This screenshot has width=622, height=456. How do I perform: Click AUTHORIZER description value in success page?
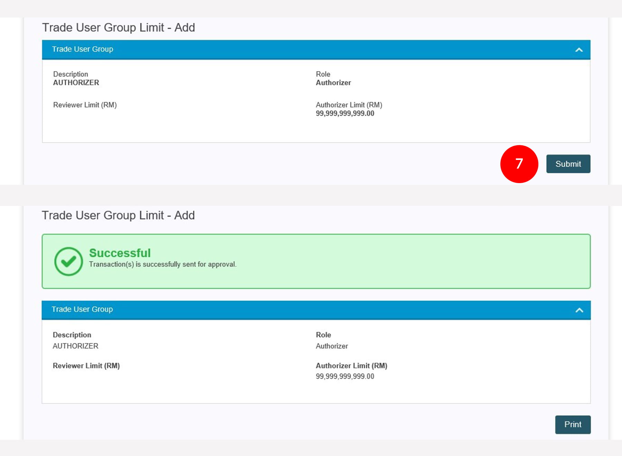(x=75, y=346)
